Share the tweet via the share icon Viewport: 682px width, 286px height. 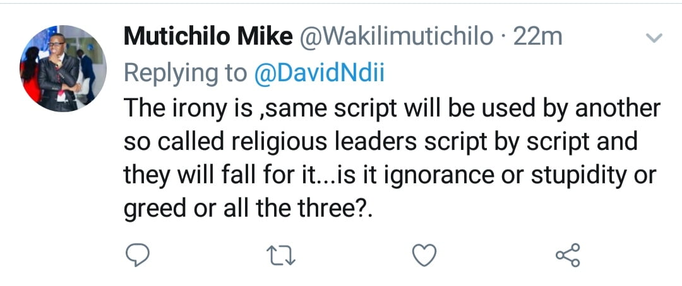(x=566, y=255)
